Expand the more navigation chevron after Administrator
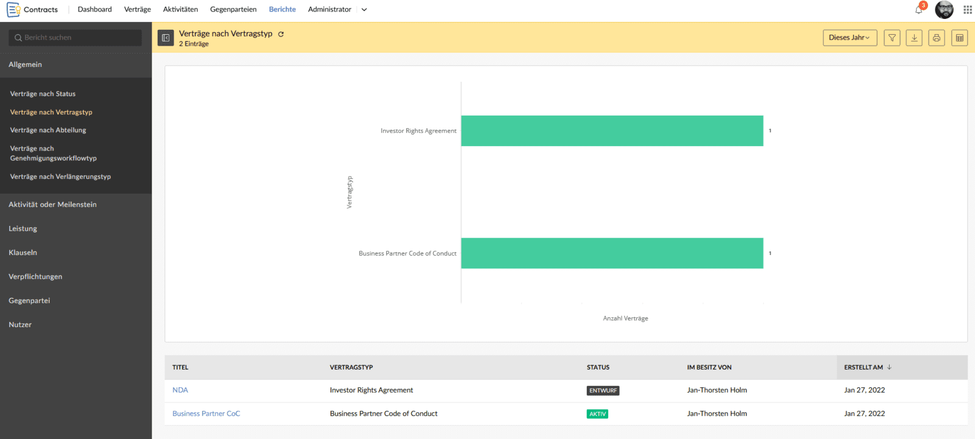The width and height of the screenshot is (975, 439). 364,10
